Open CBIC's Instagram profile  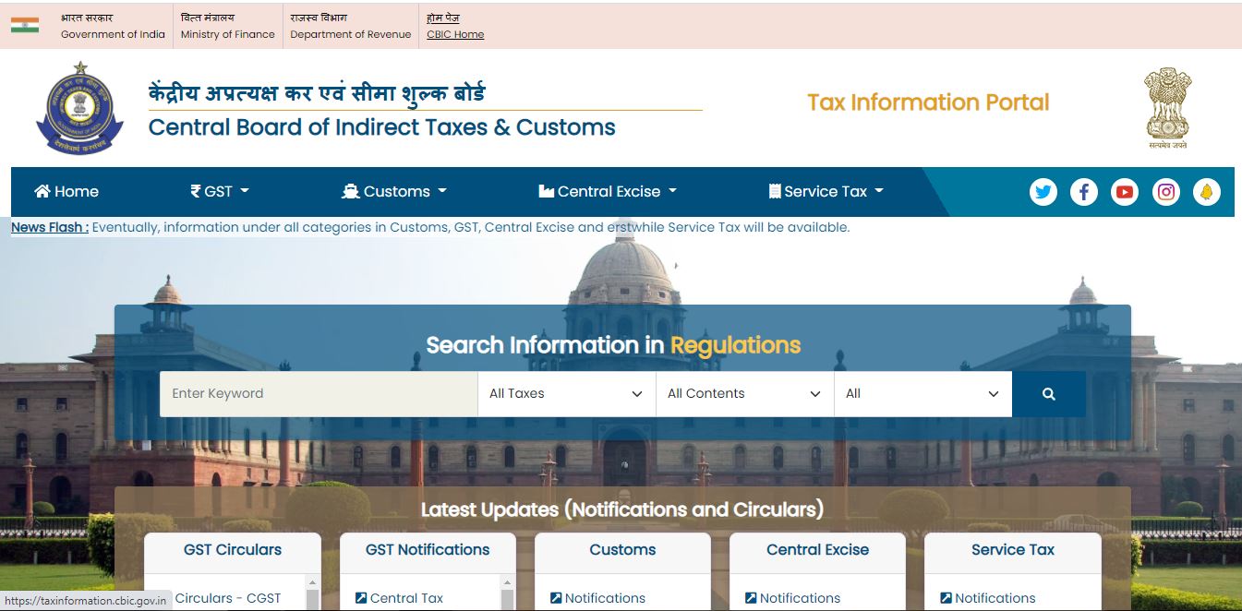(x=1165, y=191)
